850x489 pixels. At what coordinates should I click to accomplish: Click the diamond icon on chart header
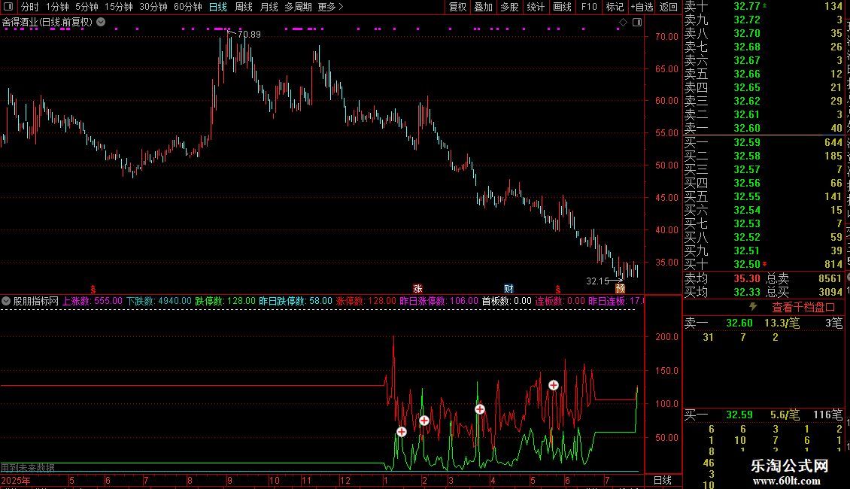pyautogui.click(x=623, y=23)
